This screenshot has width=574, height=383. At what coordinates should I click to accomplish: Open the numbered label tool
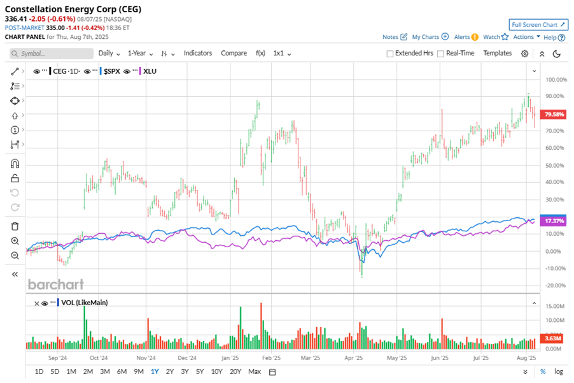click(x=15, y=130)
